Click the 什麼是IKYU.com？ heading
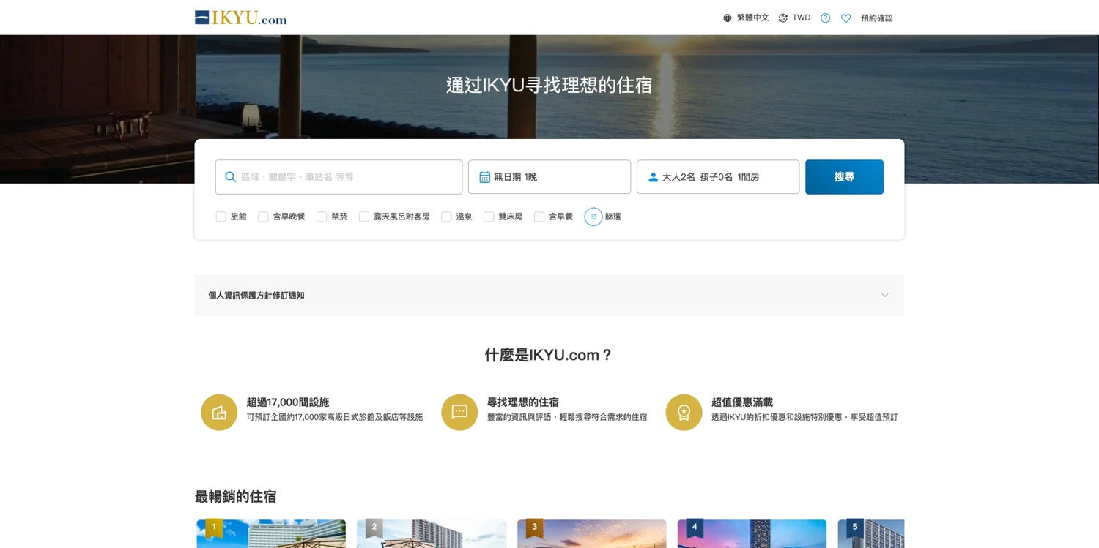Screen dimensions: 1099x548 coord(549,355)
